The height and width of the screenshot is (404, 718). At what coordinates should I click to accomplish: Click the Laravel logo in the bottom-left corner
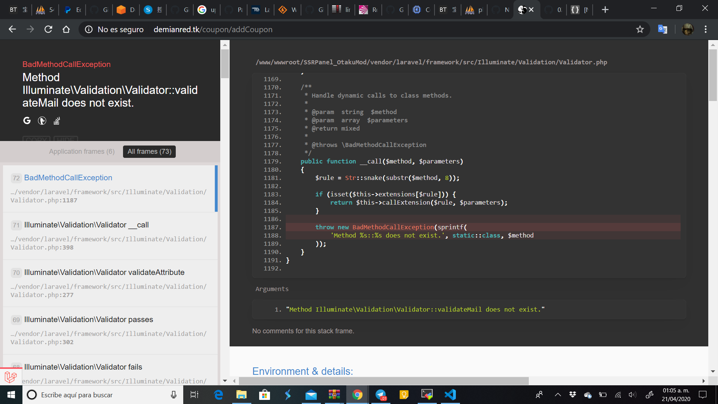10,377
